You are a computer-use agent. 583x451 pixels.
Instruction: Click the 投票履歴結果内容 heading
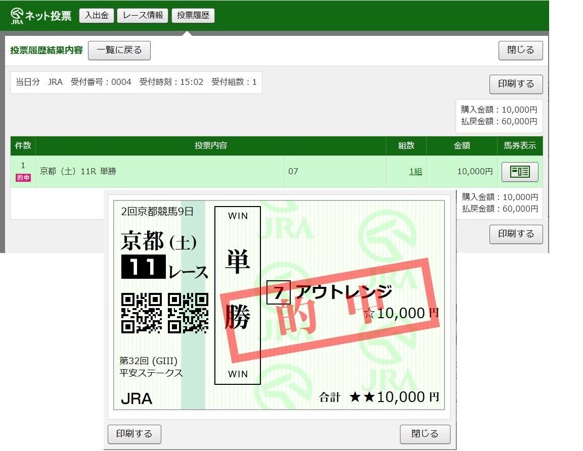[x=47, y=51]
